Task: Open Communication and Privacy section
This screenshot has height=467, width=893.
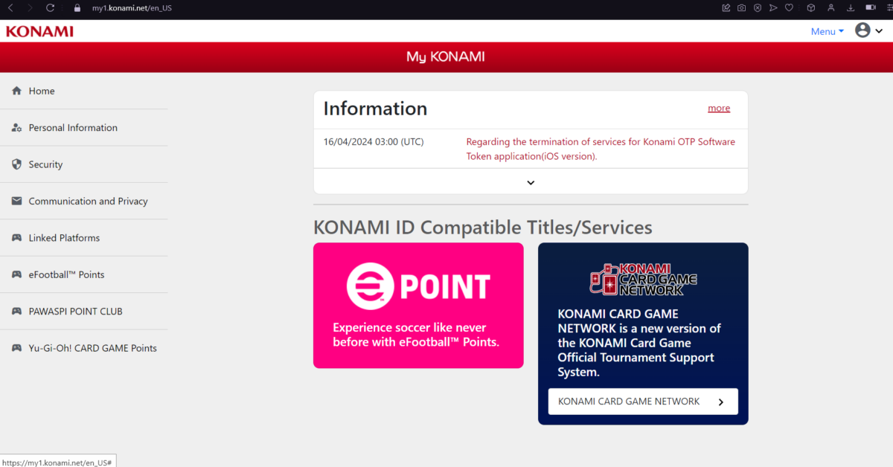Action: [88, 202]
